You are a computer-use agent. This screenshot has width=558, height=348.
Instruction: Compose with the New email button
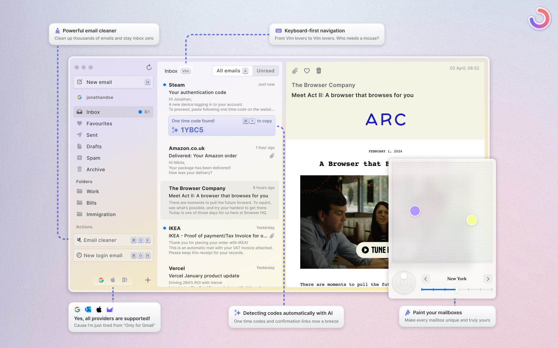(x=113, y=82)
